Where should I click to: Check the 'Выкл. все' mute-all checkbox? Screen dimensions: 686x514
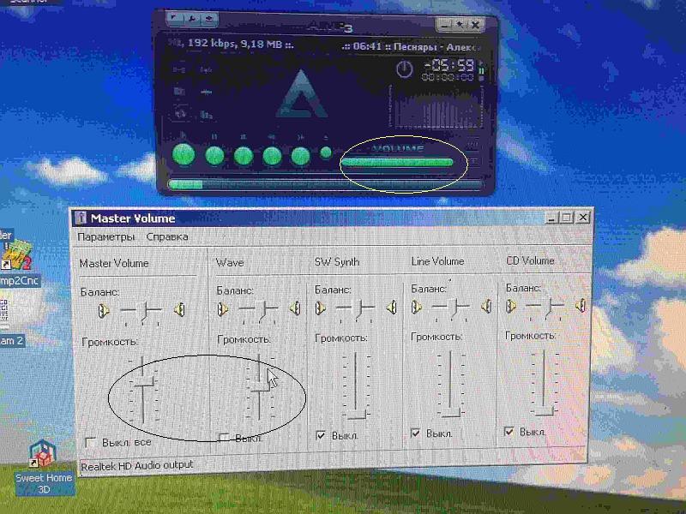(90, 441)
